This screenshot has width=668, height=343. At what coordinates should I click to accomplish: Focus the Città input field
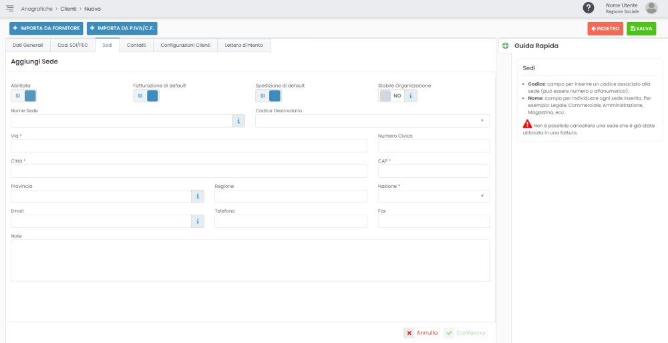tap(189, 171)
